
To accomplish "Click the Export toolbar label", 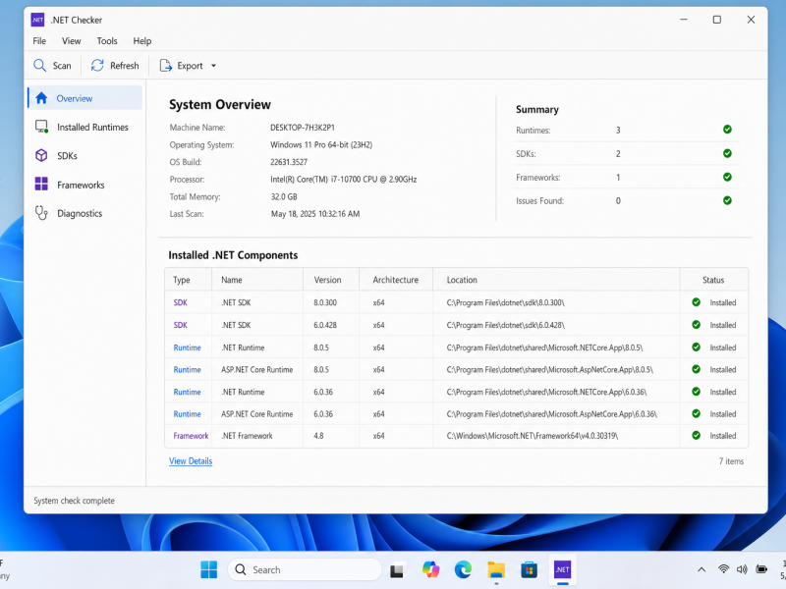I will [190, 66].
